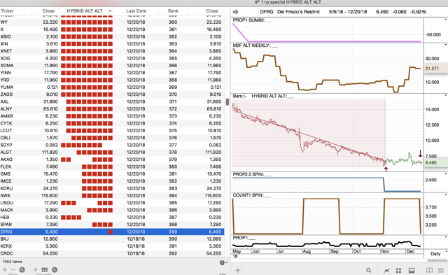Open the watchlist gear actions menu

coord(223,262)
